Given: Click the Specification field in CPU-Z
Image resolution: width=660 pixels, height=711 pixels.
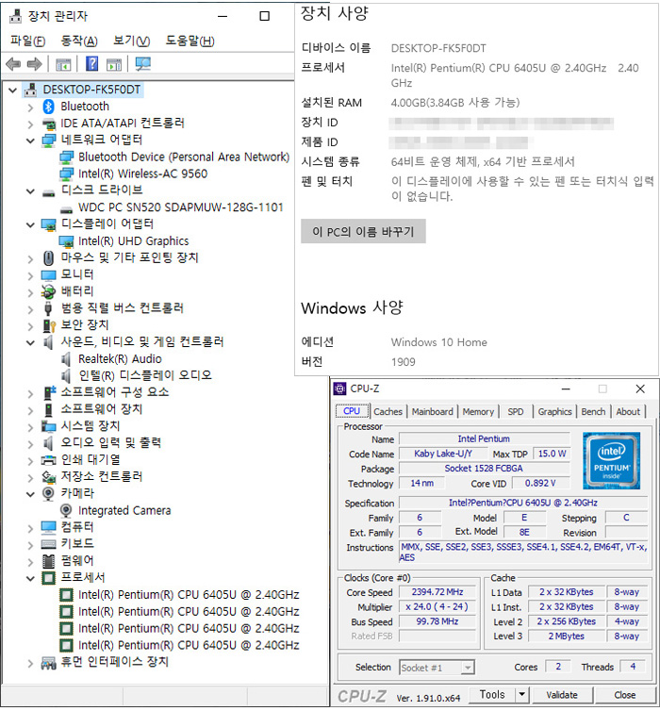Looking at the screenshot, I should pos(523,503).
